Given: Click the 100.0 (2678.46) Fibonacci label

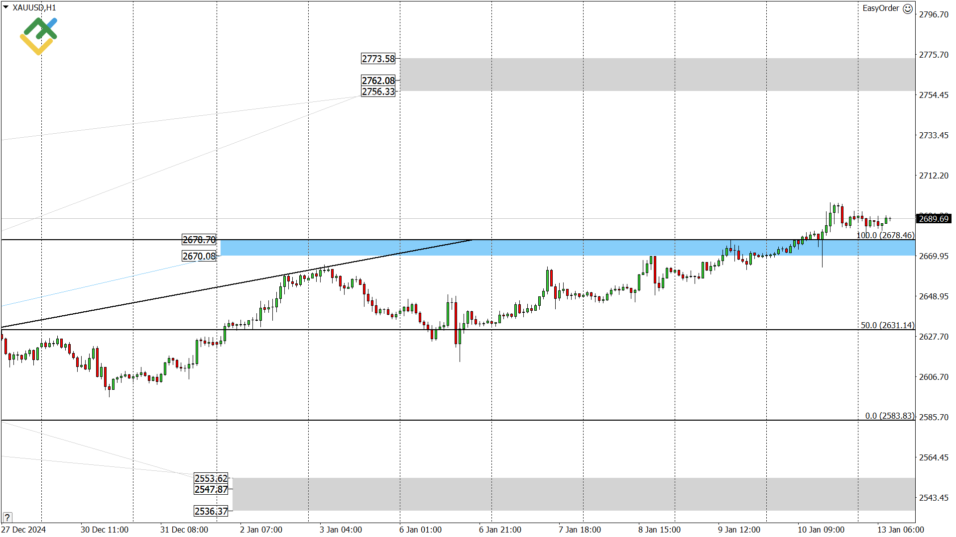Looking at the screenshot, I should [x=883, y=236].
